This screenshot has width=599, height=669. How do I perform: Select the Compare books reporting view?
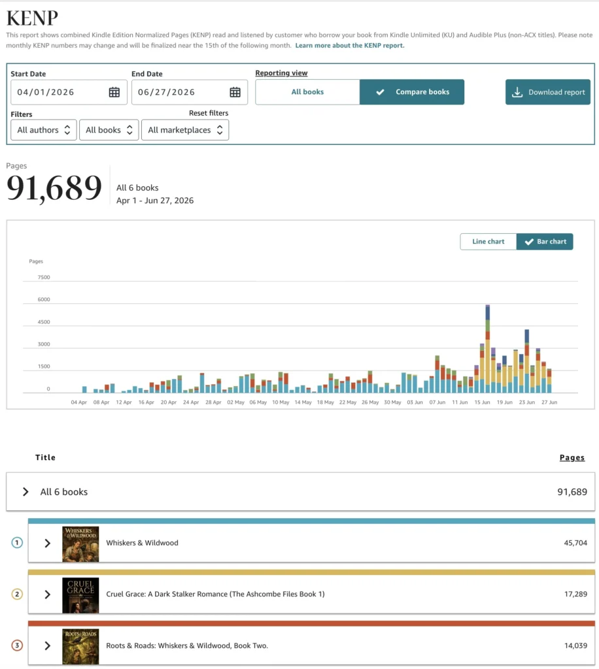click(x=411, y=91)
